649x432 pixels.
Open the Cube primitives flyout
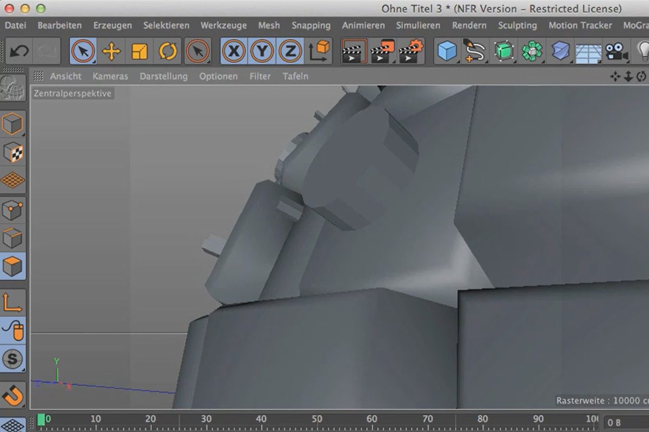pyautogui.click(x=447, y=52)
